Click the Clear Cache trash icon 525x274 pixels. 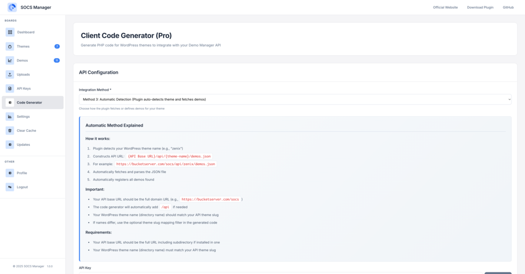[10, 131]
